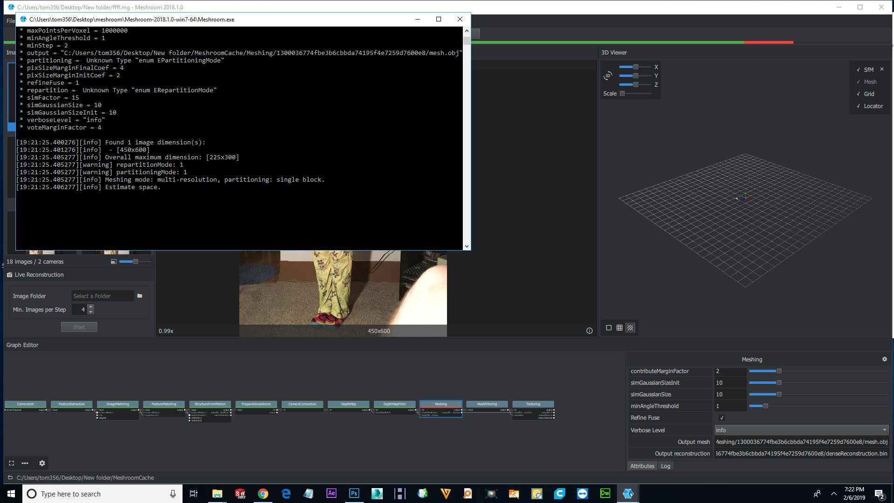
Task: Open Chrome from the Windows taskbar
Action: 263,493
